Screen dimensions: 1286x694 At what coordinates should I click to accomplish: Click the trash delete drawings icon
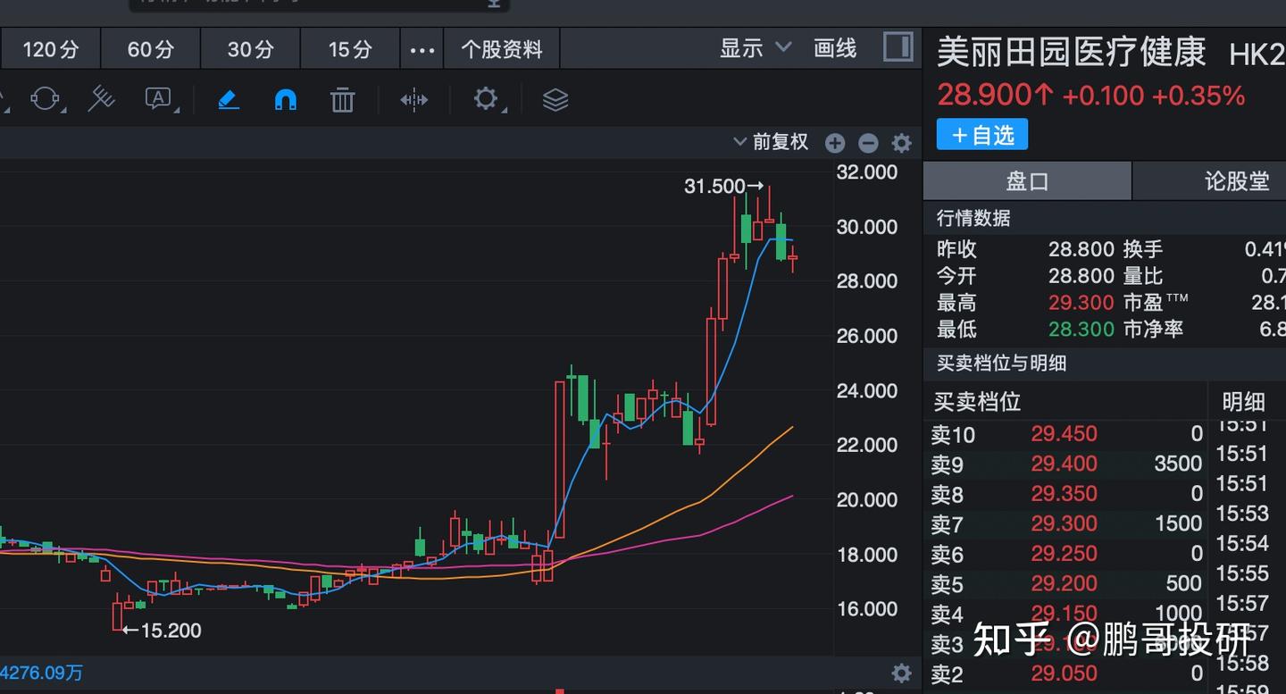pos(342,100)
